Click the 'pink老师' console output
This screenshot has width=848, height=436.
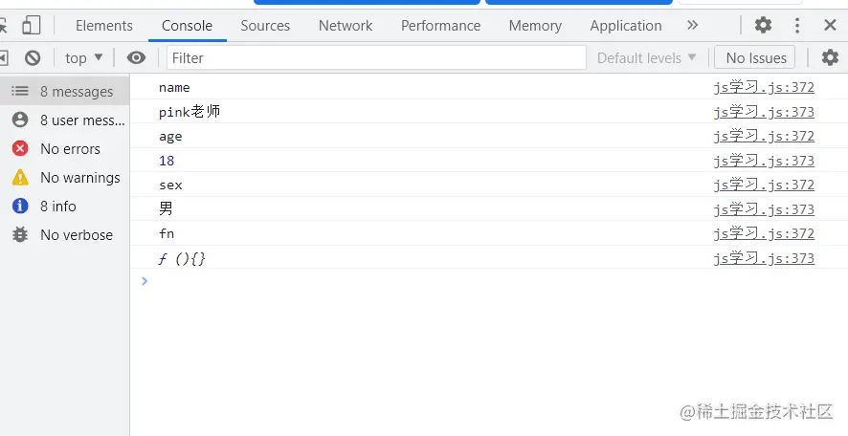(x=190, y=112)
